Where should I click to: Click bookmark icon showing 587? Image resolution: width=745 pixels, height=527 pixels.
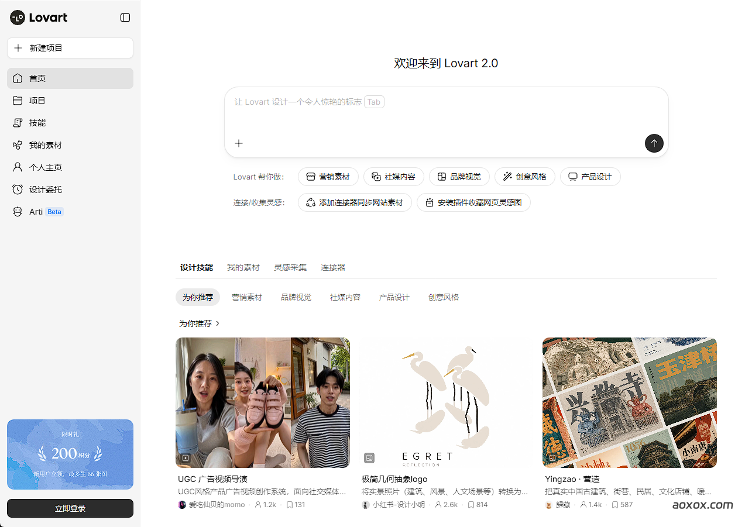[615, 504]
